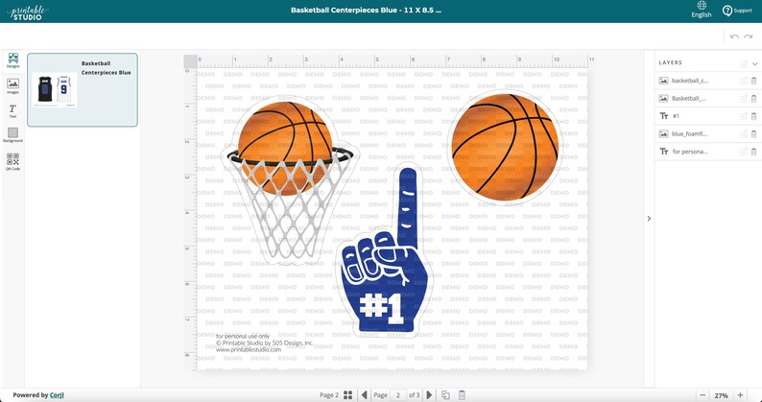Open Support help
762x402 pixels.
(737, 11)
